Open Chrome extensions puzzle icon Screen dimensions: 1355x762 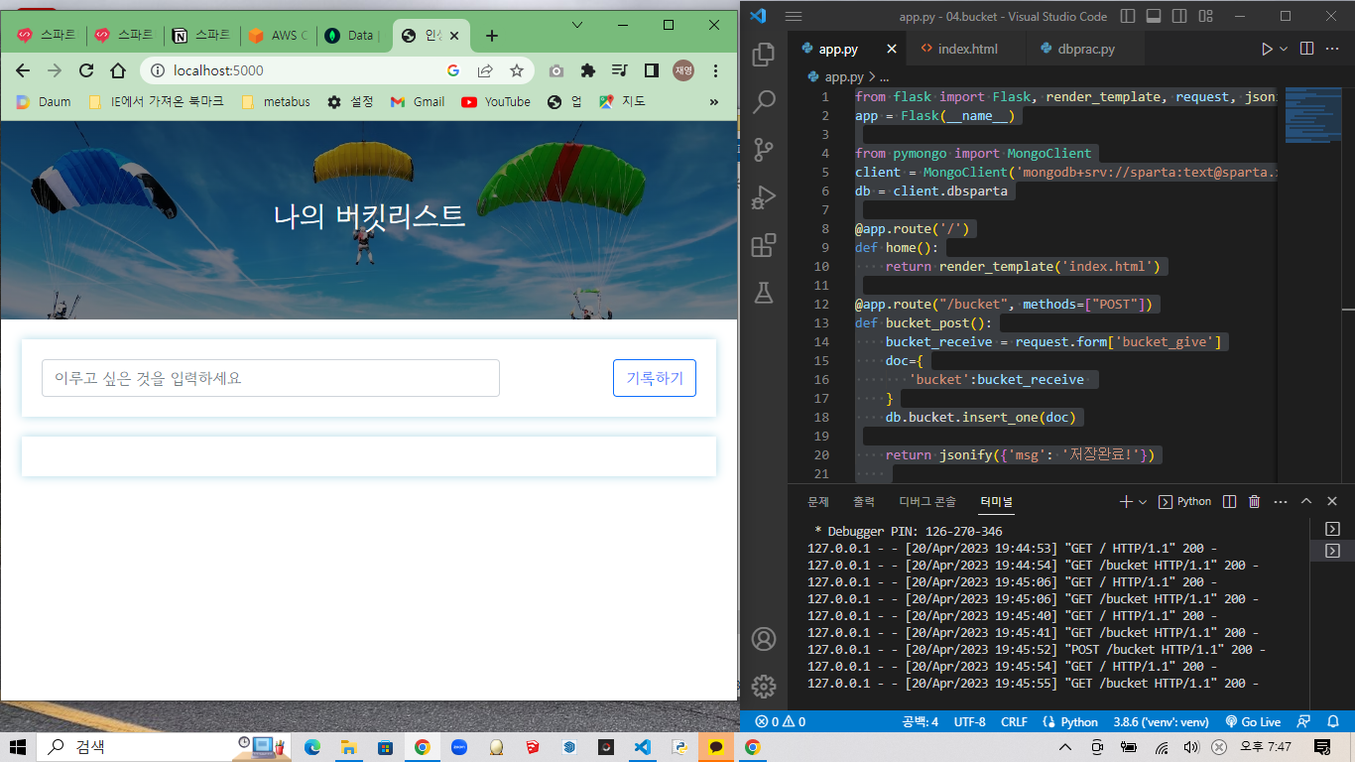pyautogui.click(x=588, y=70)
